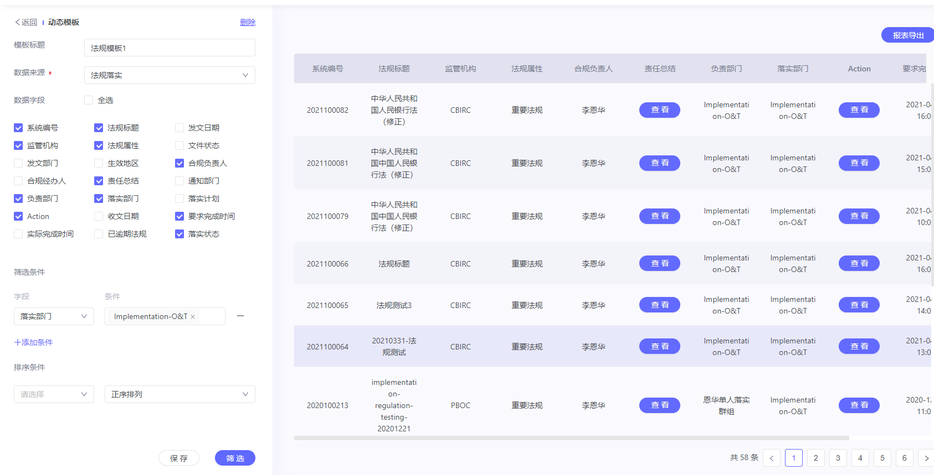Viewport: 934px width, 475px height.
Task: Click the 20210331-法规测试 title cell
Action: click(394, 347)
